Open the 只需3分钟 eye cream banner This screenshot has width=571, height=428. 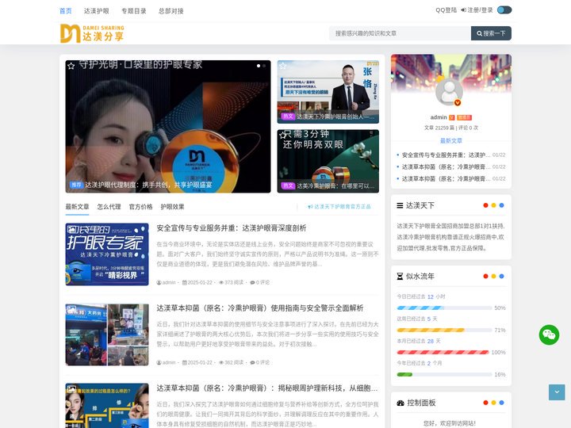coord(328,161)
